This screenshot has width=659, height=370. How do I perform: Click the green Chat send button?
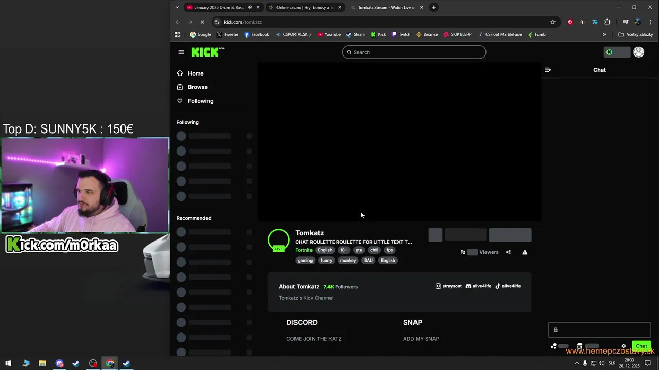641,346
